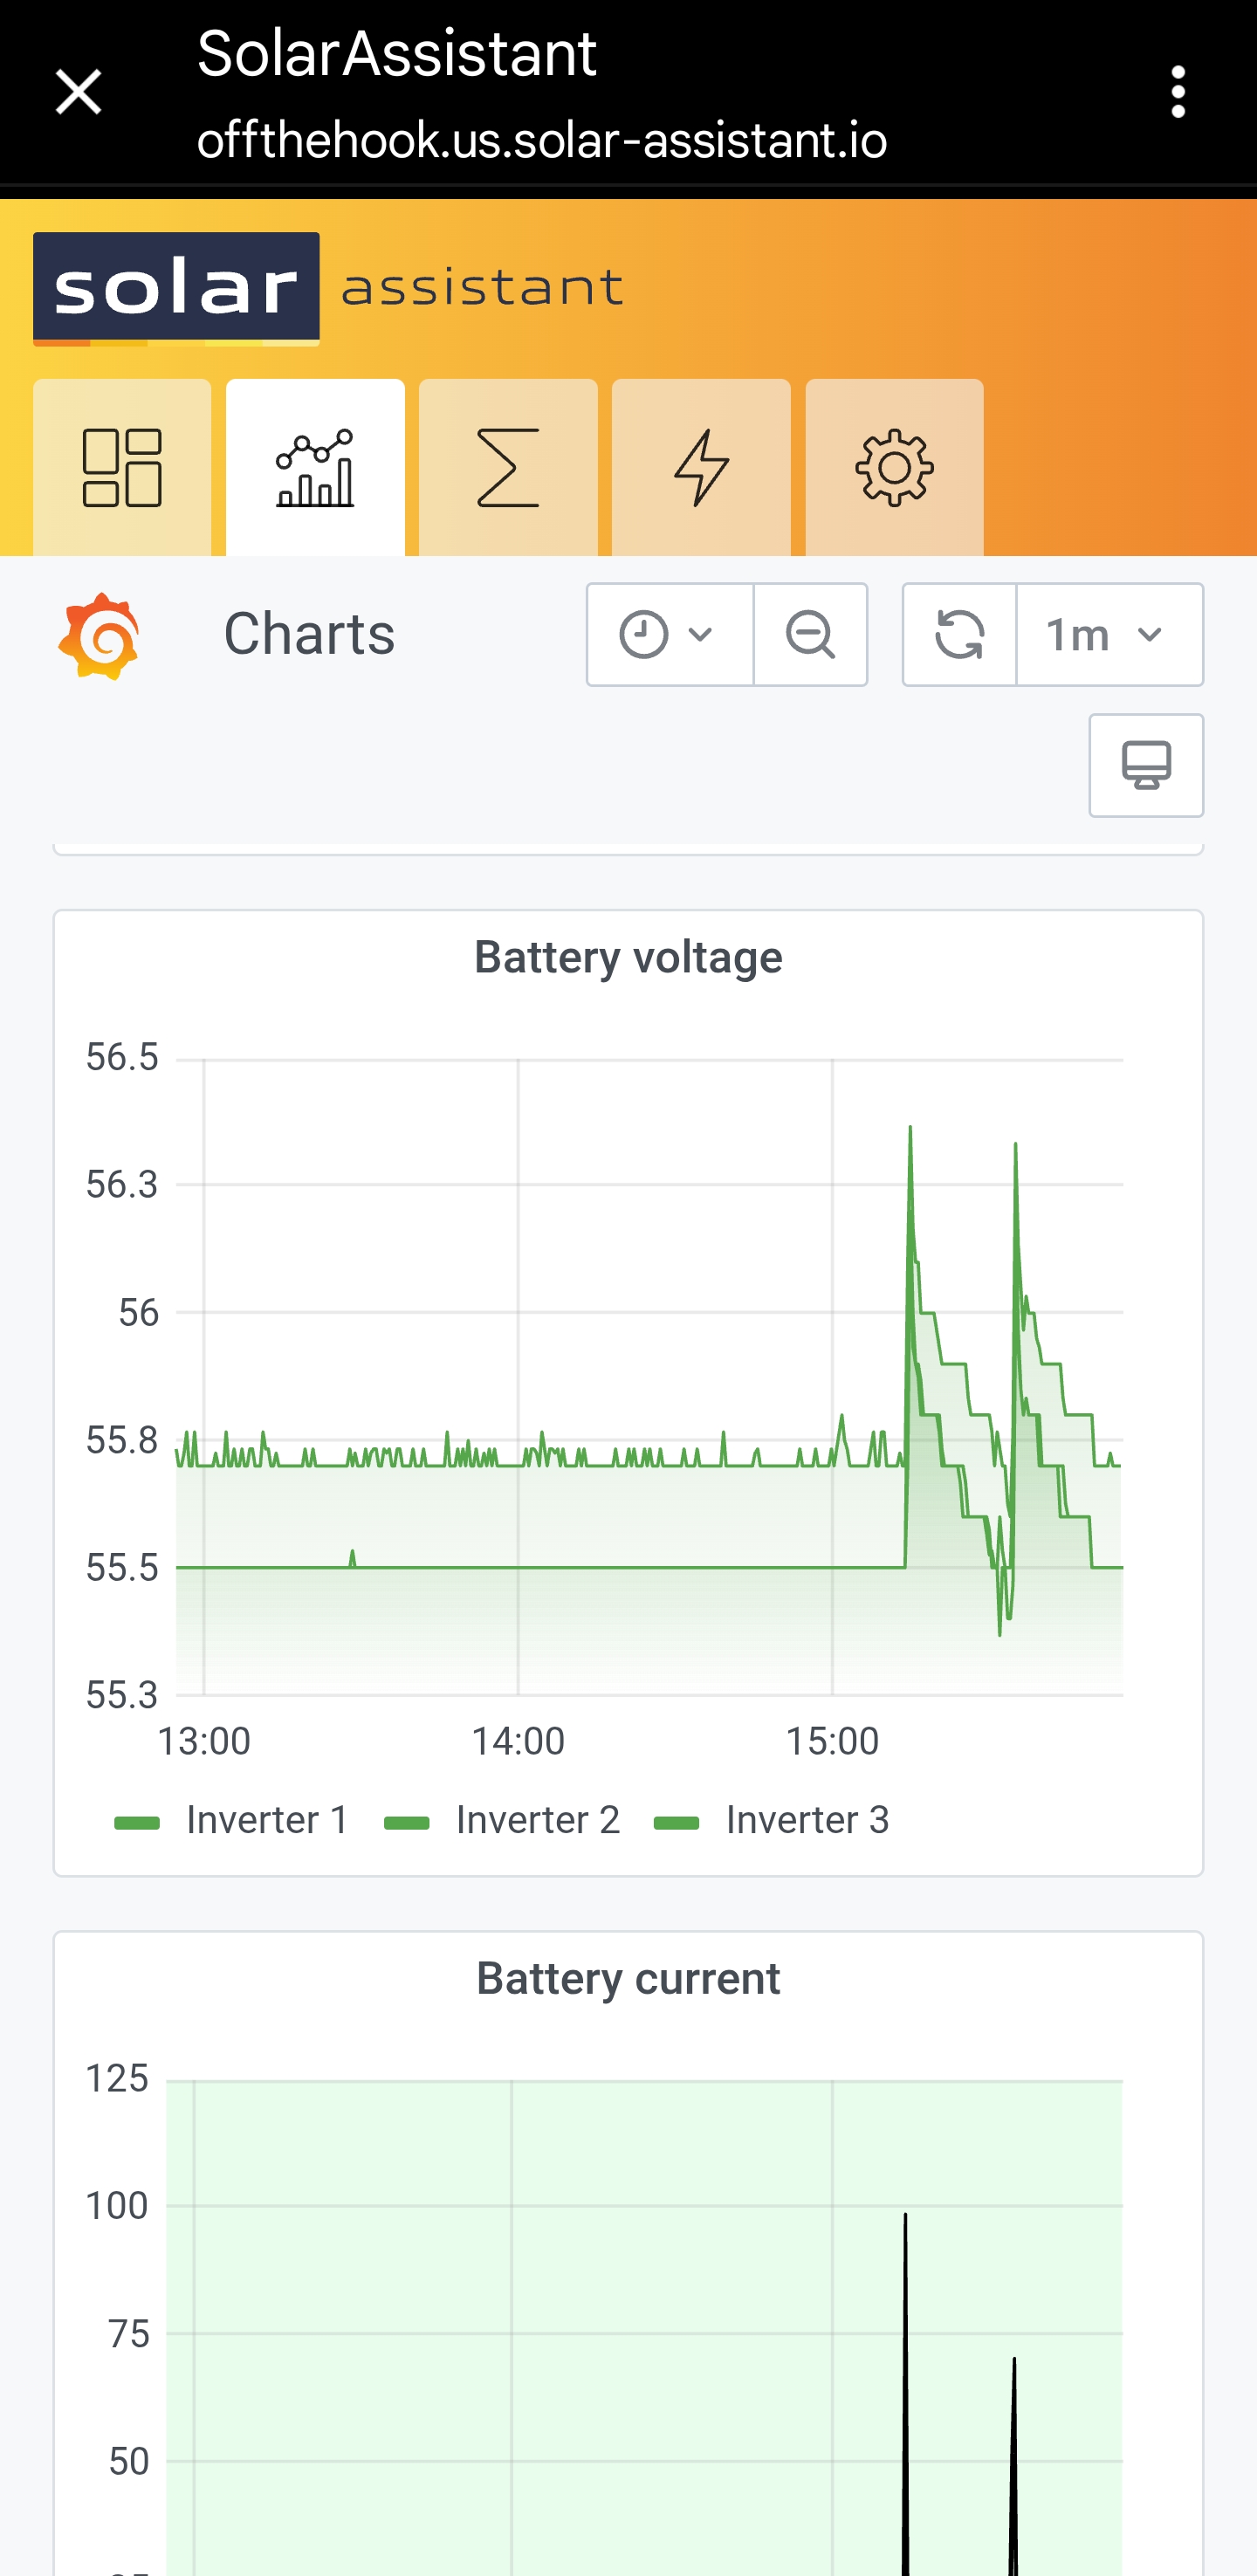Open the Battery voltage panel title menu
The image size is (1257, 2576).
click(628, 957)
